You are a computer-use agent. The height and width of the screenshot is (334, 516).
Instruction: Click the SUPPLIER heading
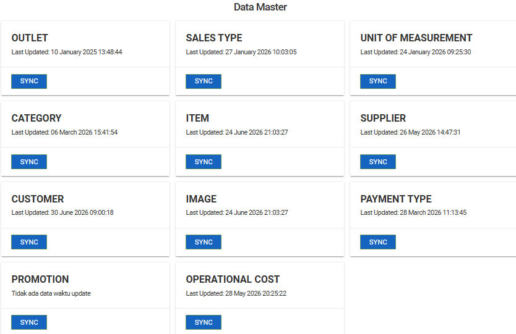[383, 119]
